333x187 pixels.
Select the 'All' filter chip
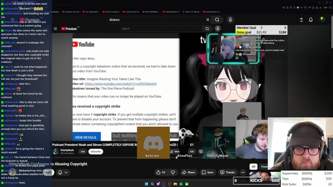tap(253, 166)
